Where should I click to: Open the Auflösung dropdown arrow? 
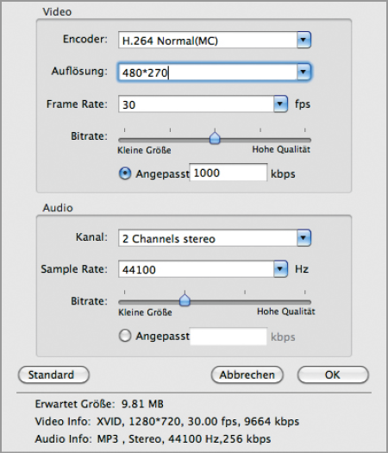pyautogui.click(x=304, y=72)
